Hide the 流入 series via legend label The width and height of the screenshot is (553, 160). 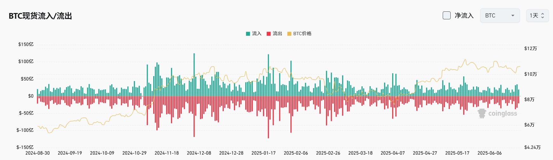(x=257, y=34)
